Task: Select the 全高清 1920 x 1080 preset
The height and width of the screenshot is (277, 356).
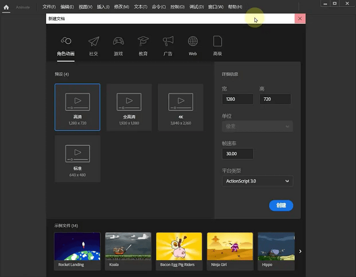Action: coord(128,107)
